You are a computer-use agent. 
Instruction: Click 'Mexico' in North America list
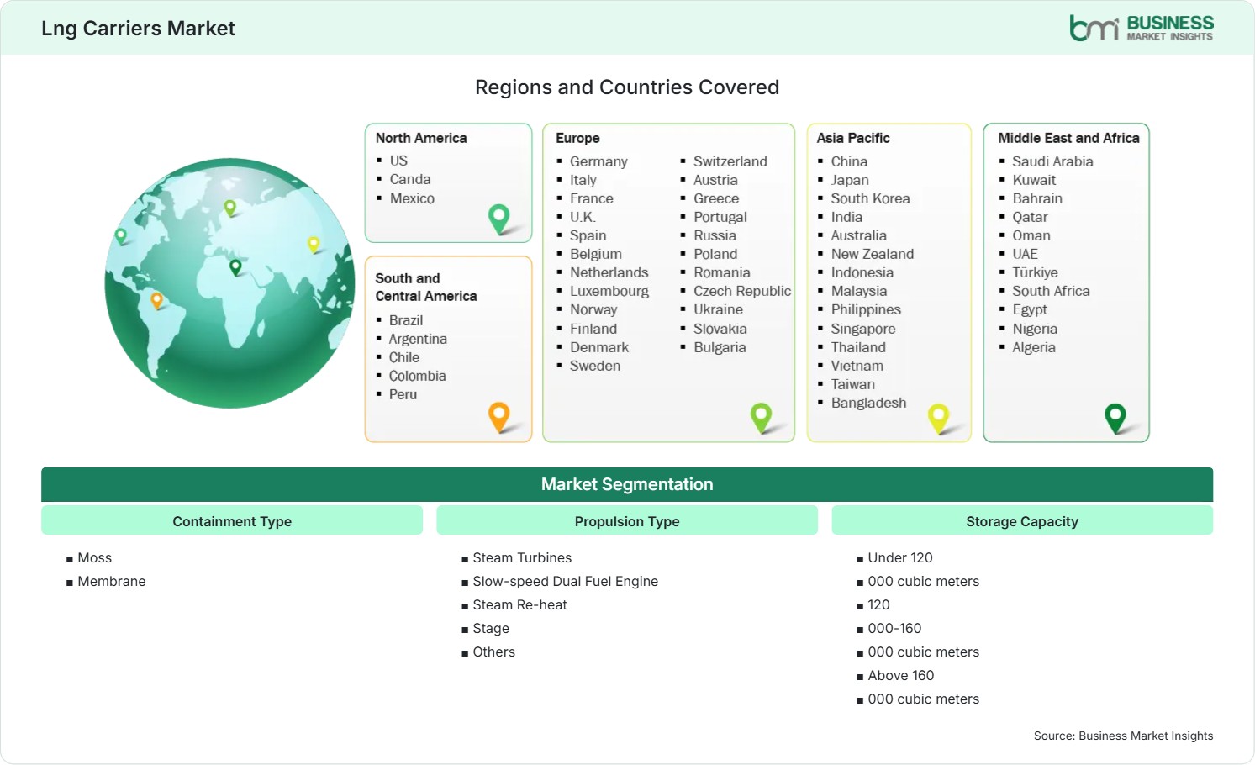pyautogui.click(x=412, y=198)
